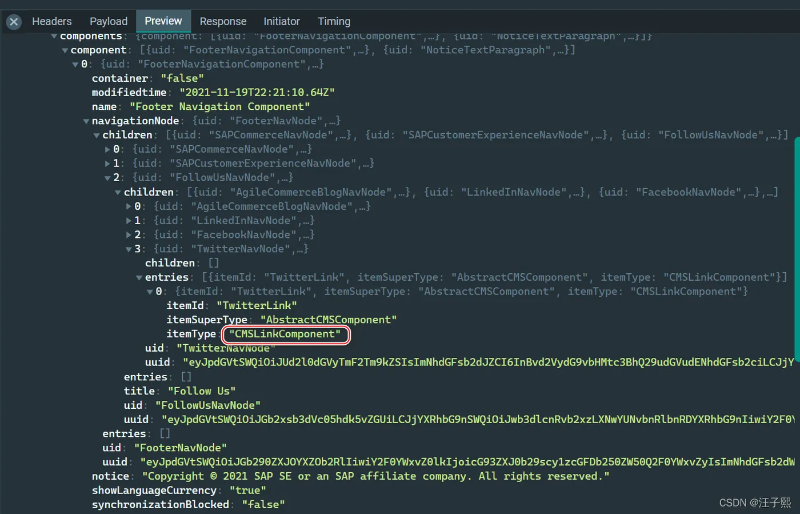Click the modifiedtime value string

257,93
